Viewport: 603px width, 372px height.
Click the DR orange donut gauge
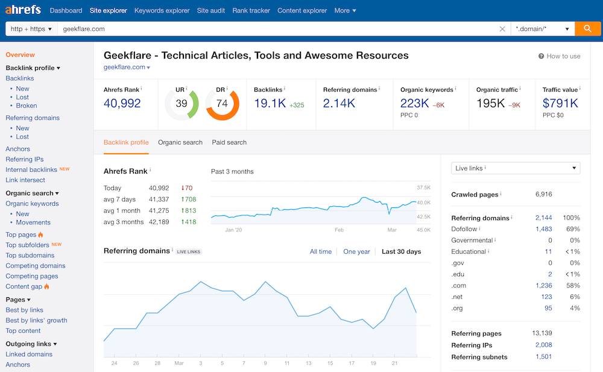pyautogui.click(x=222, y=104)
